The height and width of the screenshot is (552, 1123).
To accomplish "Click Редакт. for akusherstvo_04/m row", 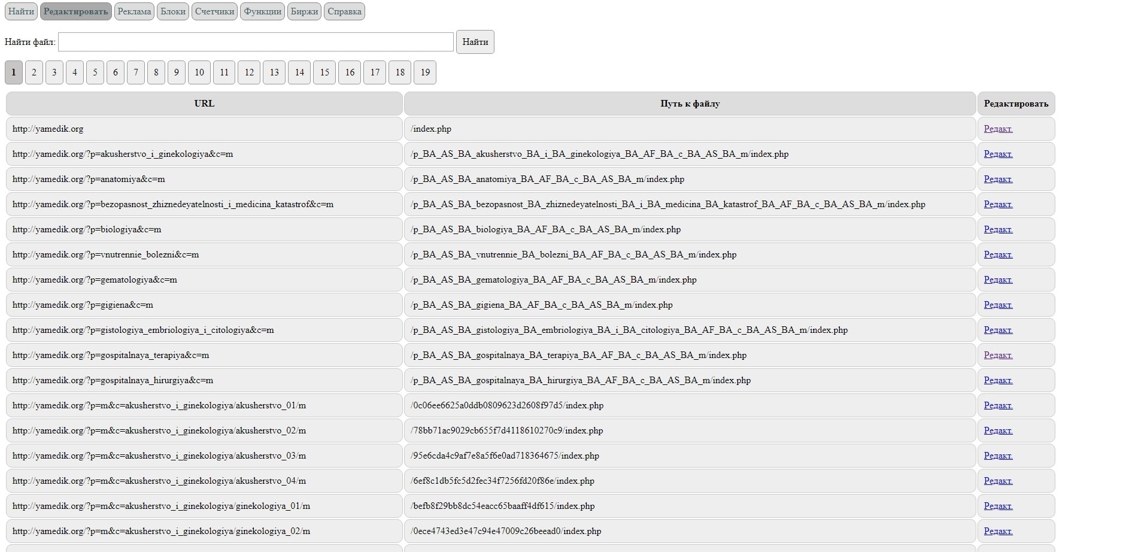I will click(x=998, y=481).
